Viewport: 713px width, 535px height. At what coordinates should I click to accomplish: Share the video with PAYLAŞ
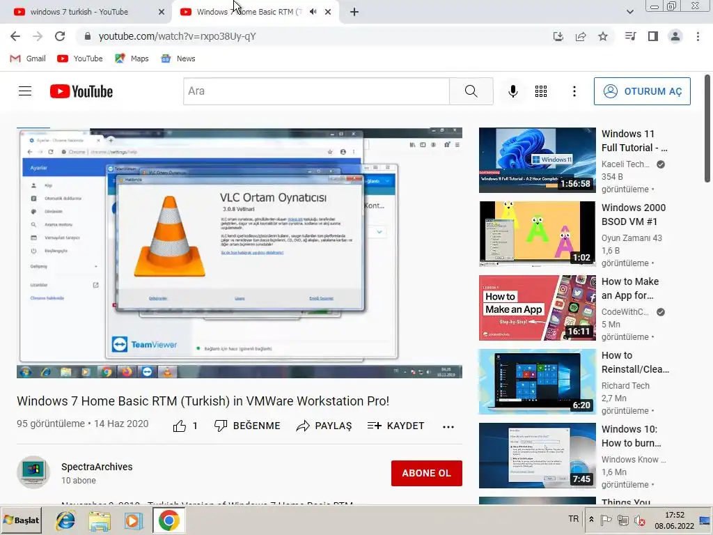(324, 426)
